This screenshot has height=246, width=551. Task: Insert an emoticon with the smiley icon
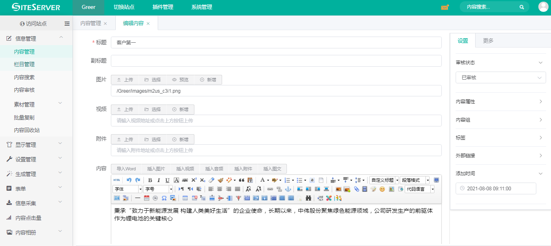[x=382, y=189]
